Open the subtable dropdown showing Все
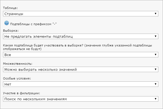Image resolution: width=163 pixels, height=109 pixels. point(81,55)
